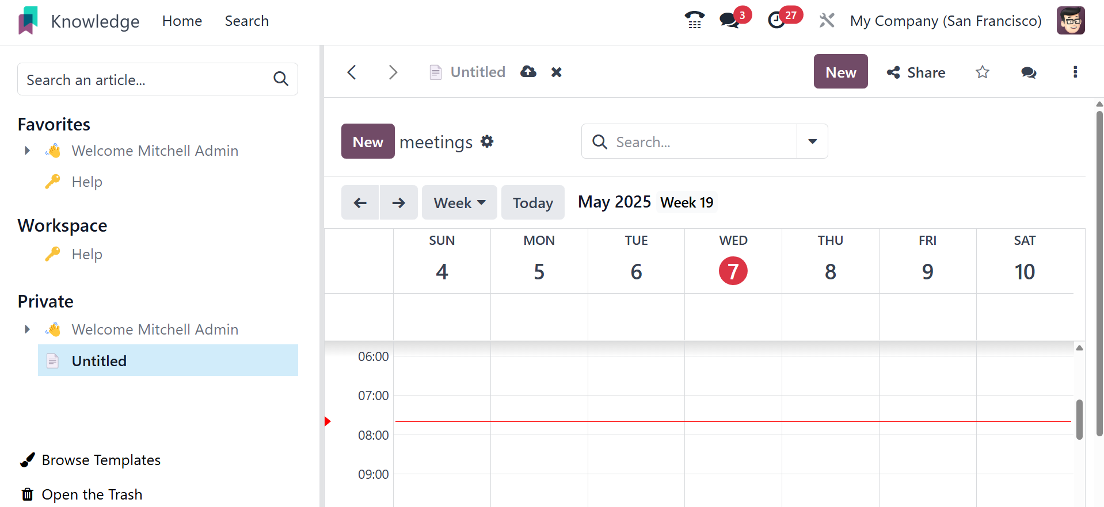The width and height of the screenshot is (1104, 507).
Task: Click the cloud save icon
Action: (528, 72)
